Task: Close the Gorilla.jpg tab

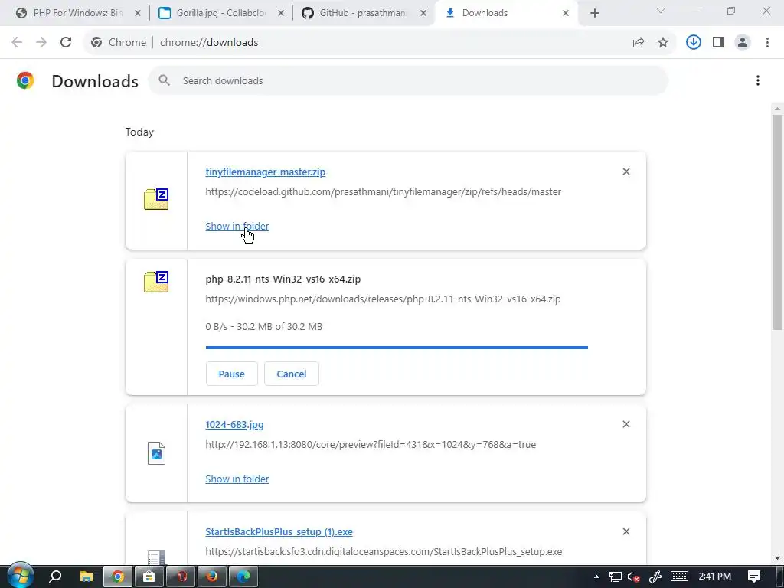Action: click(x=281, y=13)
